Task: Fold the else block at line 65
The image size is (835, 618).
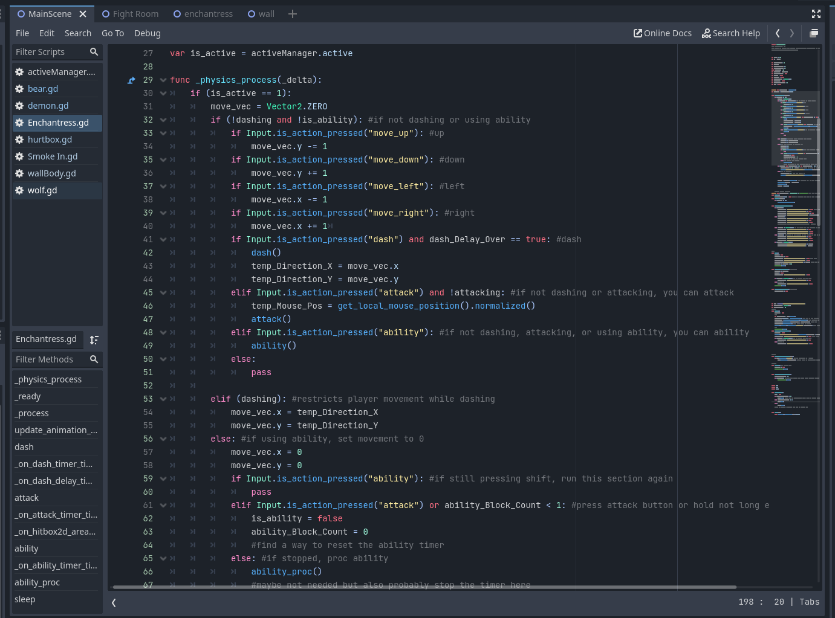Action: point(163,558)
